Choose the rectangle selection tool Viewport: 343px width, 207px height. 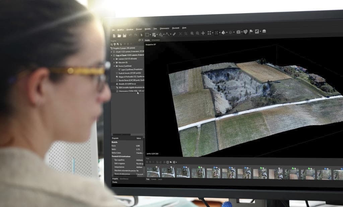pyautogui.click(x=147, y=35)
